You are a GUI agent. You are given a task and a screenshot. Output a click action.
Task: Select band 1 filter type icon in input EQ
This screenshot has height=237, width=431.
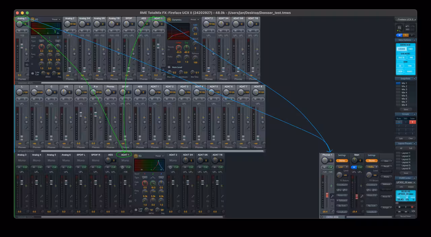click(x=41, y=41)
